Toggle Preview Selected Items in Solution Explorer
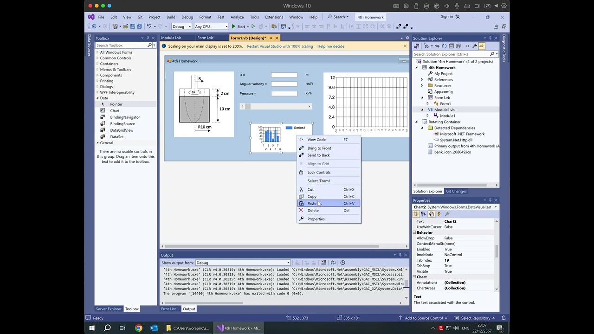594x334 pixels. point(482,46)
